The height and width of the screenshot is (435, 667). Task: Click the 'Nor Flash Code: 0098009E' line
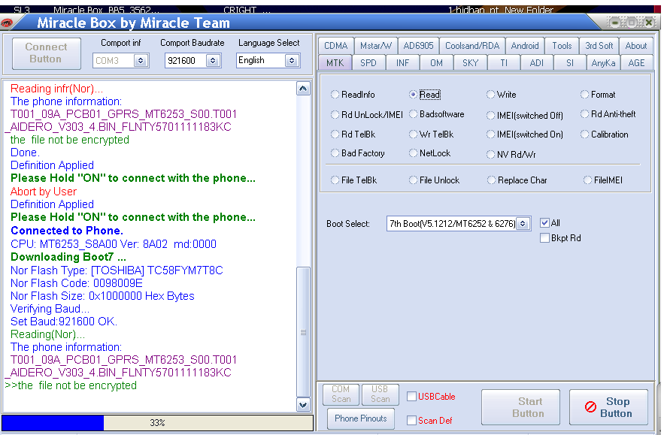pyautogui.click(x=77, y=283)
